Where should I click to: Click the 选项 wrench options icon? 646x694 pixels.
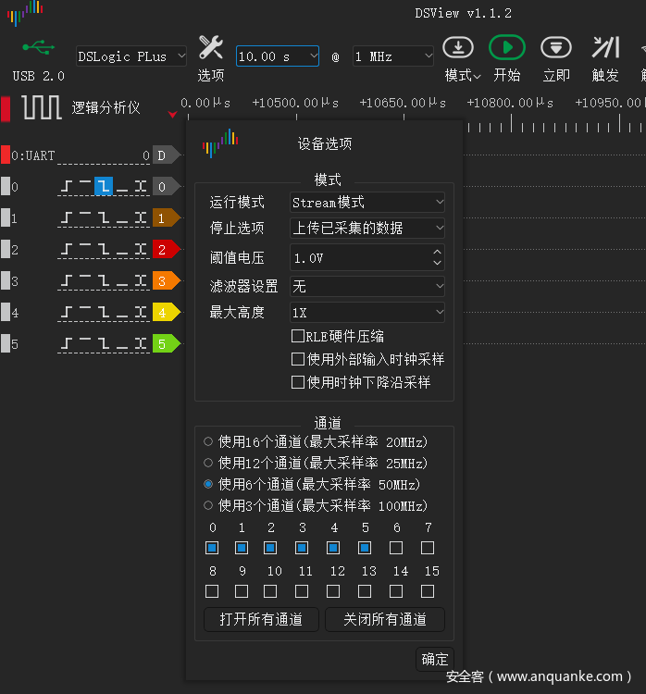point(211,48)
